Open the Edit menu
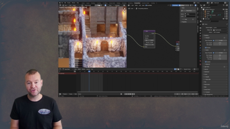 click(x=65, y=3)
